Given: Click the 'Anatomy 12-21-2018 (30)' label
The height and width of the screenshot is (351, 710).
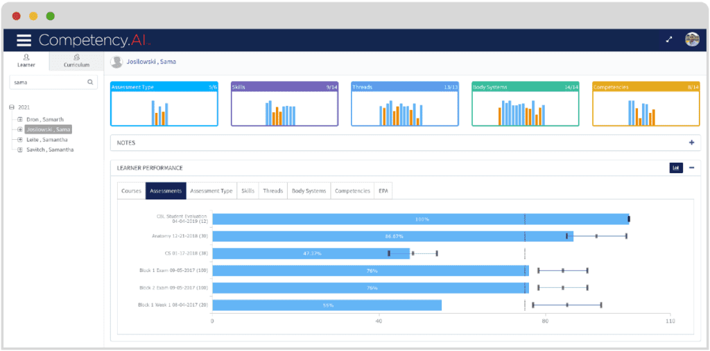Looking at the screenshot, I should point(180,236).
